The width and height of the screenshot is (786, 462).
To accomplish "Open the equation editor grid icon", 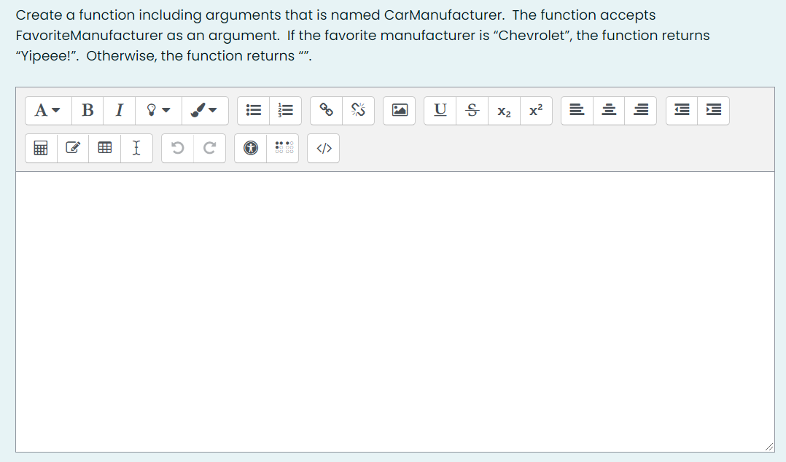I will [41, 149].
